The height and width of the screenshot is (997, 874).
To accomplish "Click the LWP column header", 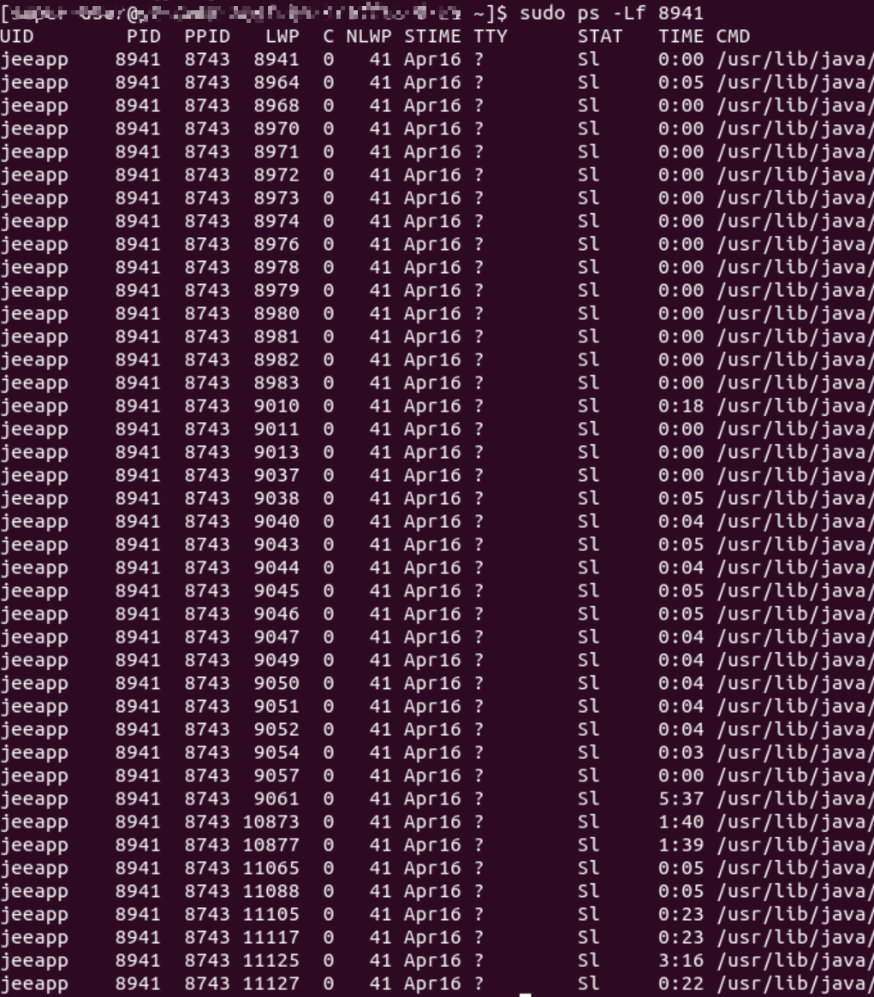I will [x=282, y=36].
